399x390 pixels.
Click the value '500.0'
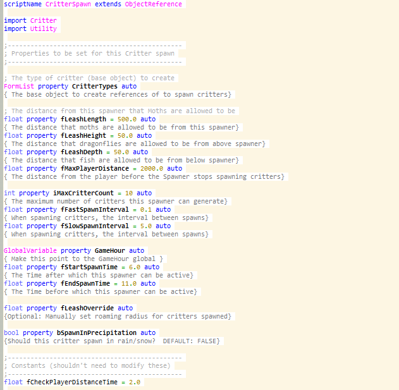[x=127, y=119]
